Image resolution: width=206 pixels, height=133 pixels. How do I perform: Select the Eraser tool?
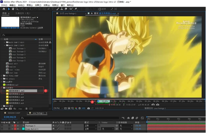point(66,9)
